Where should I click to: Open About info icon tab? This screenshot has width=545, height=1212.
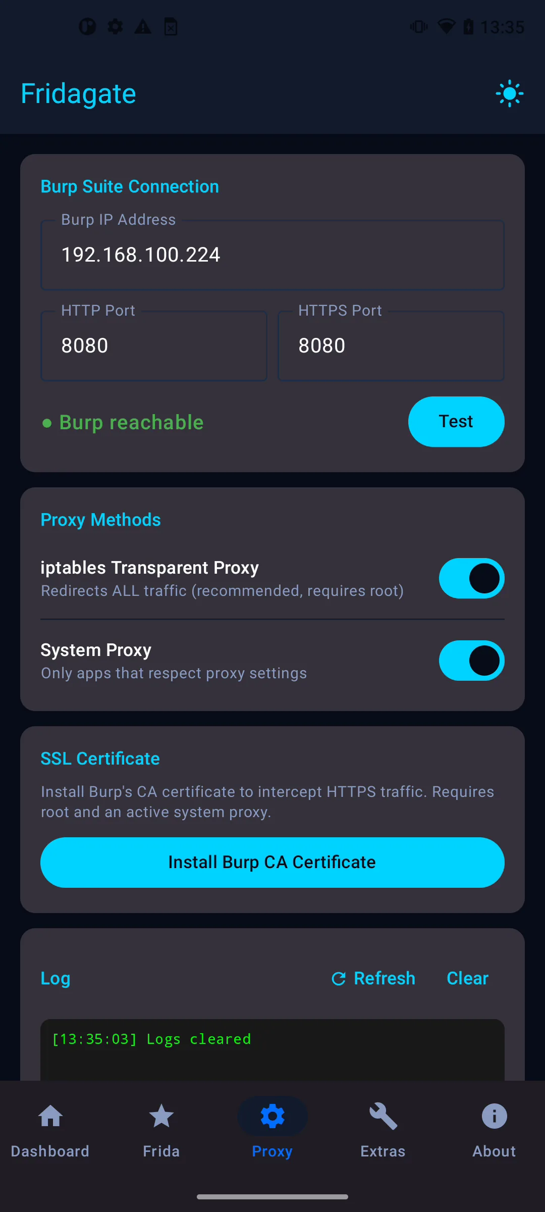[x=494, y=1131]
